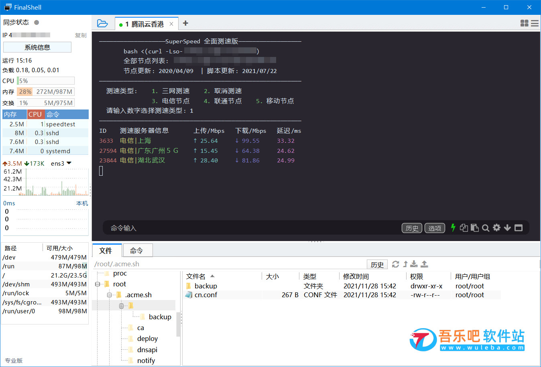Select the proc folder in tree
This screenshot has height=367, width=541.
pos(120,274)
